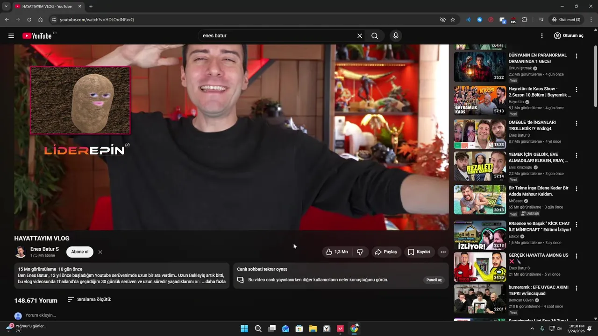Like the video showing 1,3 Mn
This screenshot has height=336, width=598.
click(x=336, y=252)
